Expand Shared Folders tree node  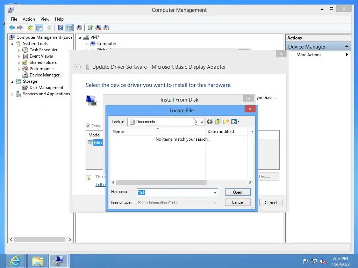click(19, 63)
